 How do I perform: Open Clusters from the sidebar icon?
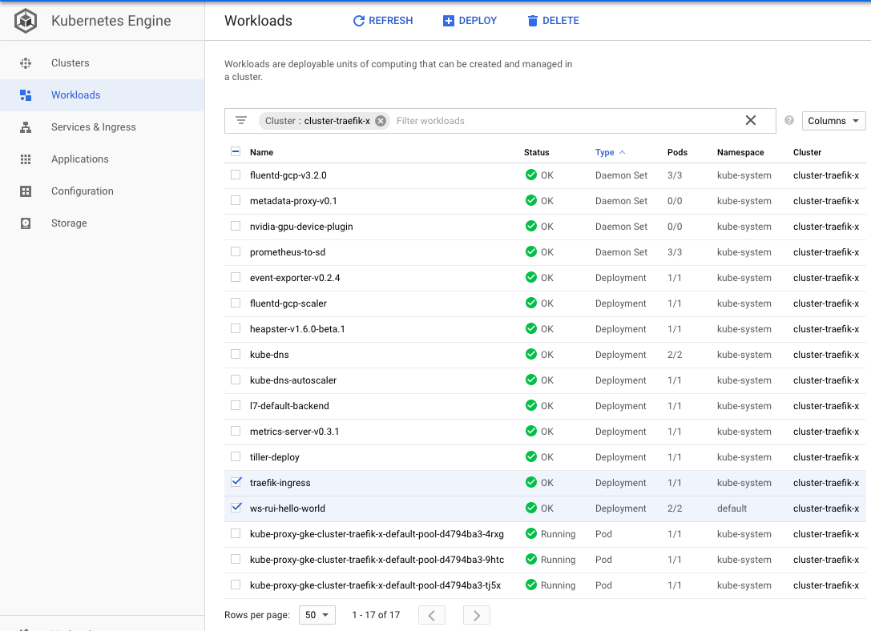pos(26,63)
